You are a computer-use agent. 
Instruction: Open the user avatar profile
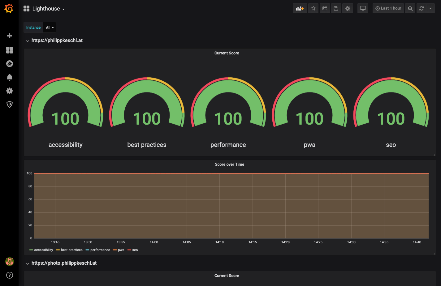click(10, 262)
